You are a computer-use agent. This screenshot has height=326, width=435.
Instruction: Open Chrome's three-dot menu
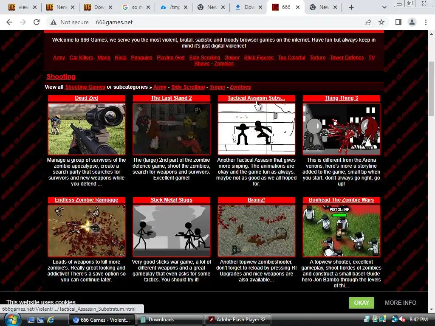426,22
